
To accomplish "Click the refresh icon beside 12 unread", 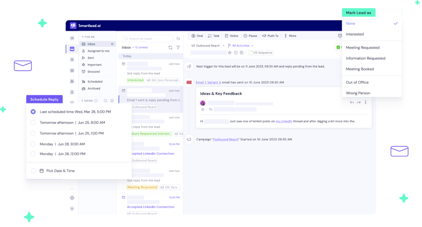I will (170, 48).
